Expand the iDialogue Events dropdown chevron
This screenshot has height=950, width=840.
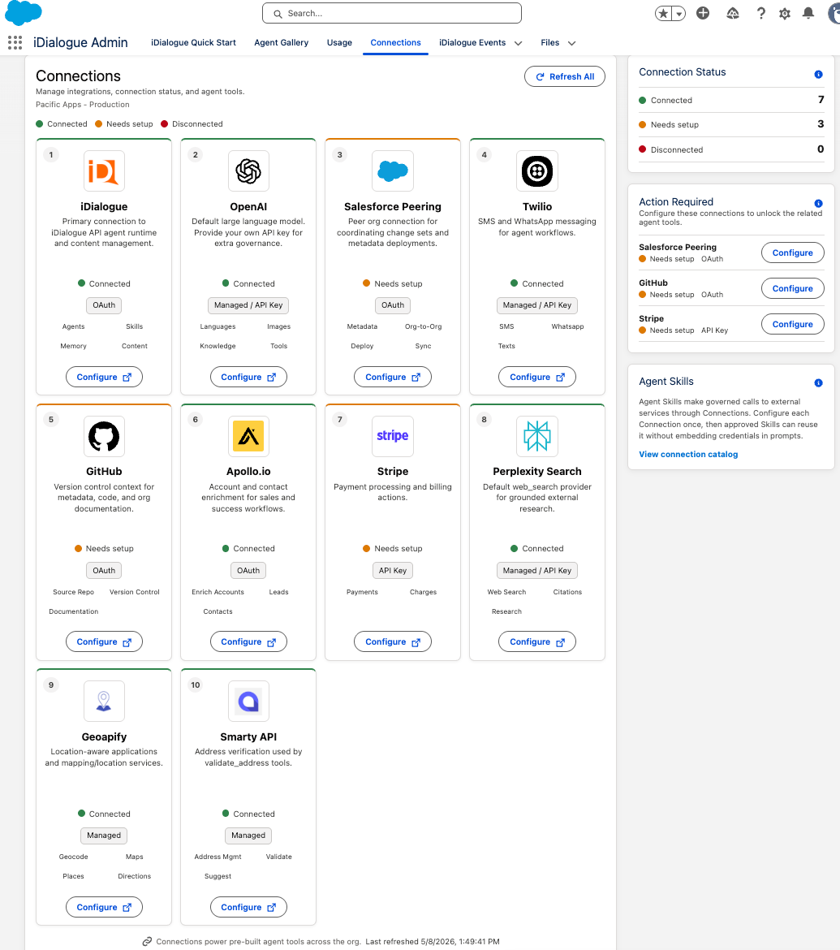tap(519, 43)
